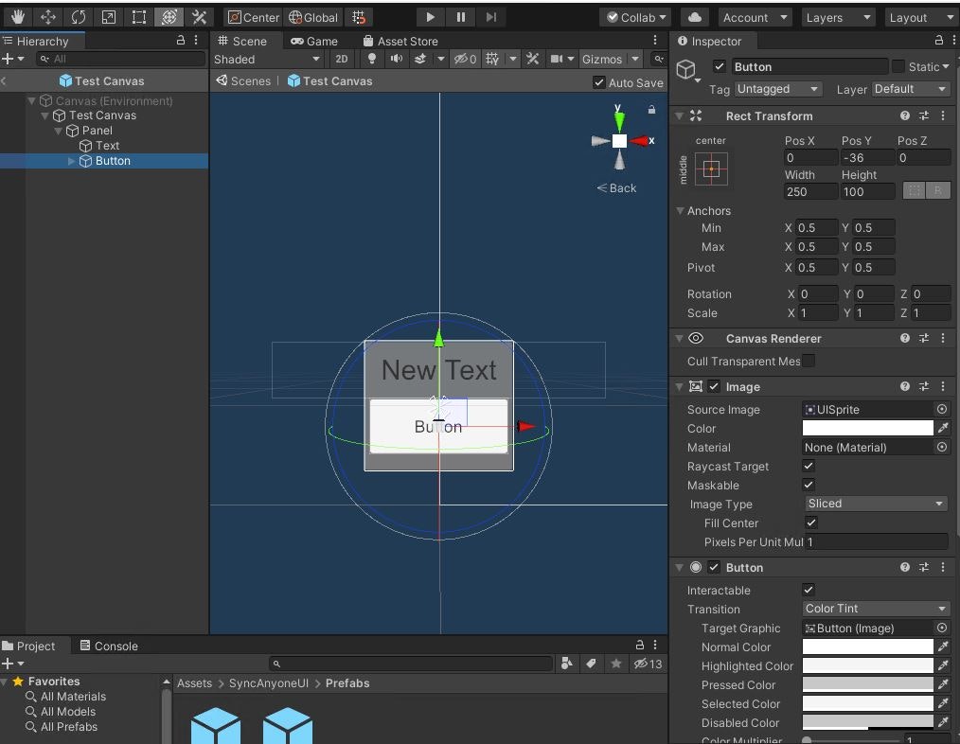Uncheck the Interactable checkbox
Viewport: 960px width, 744px height.
[809, 590]
